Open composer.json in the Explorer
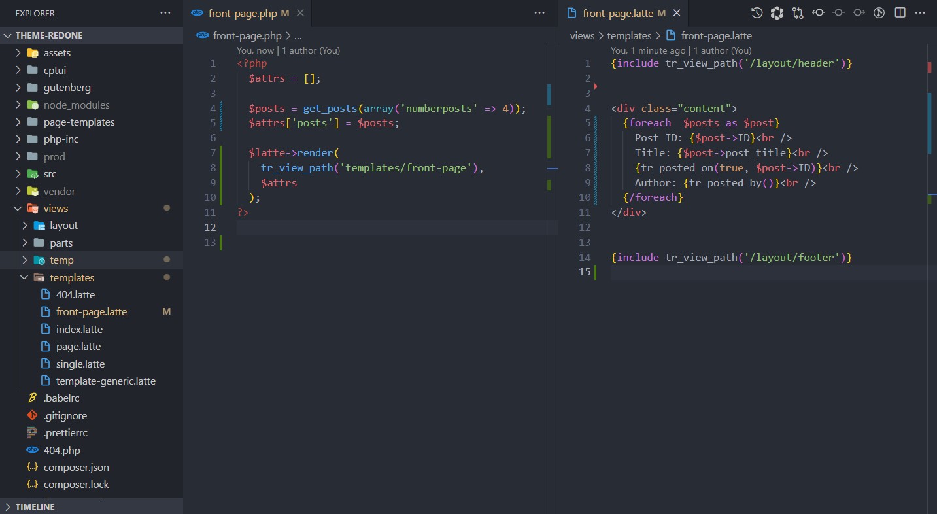 pyautogui.click(x=76, y=467)
